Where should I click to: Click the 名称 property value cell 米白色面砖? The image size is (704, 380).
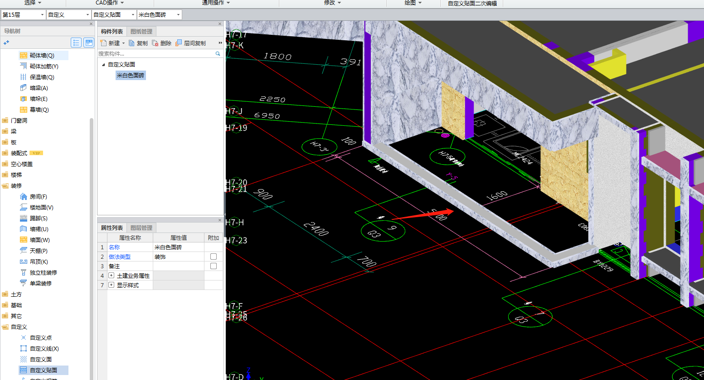pyautogui.click(x=179, y=247)
